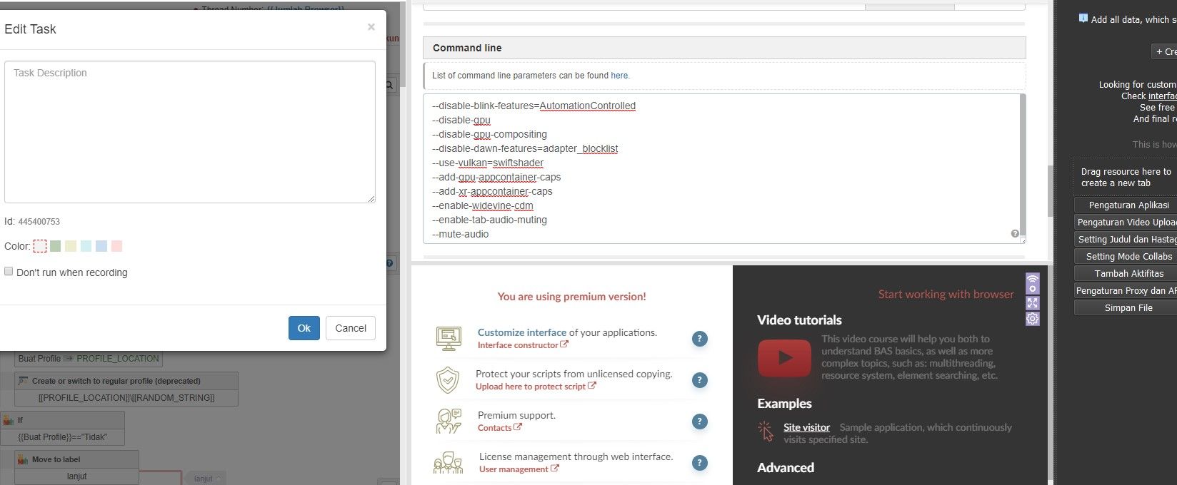The image size is (1177, 485).
Task: Click the script protection shield icon
Action: pyautogui.click(x=448, y=380)
